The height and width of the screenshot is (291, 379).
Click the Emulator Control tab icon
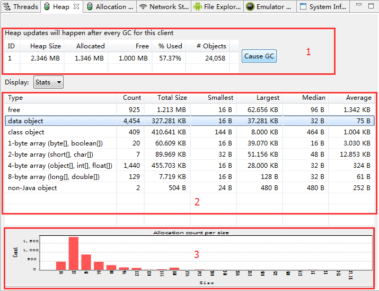[250, 7]
